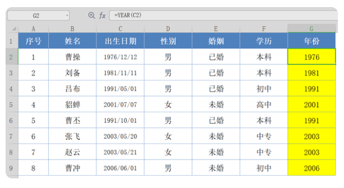344x188 pixels.
Task: Click birth date 2003/05/21
Action: point(120,152)
